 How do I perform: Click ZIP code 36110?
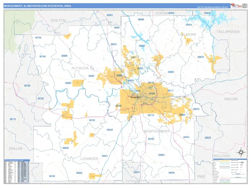tap(151, 83)
